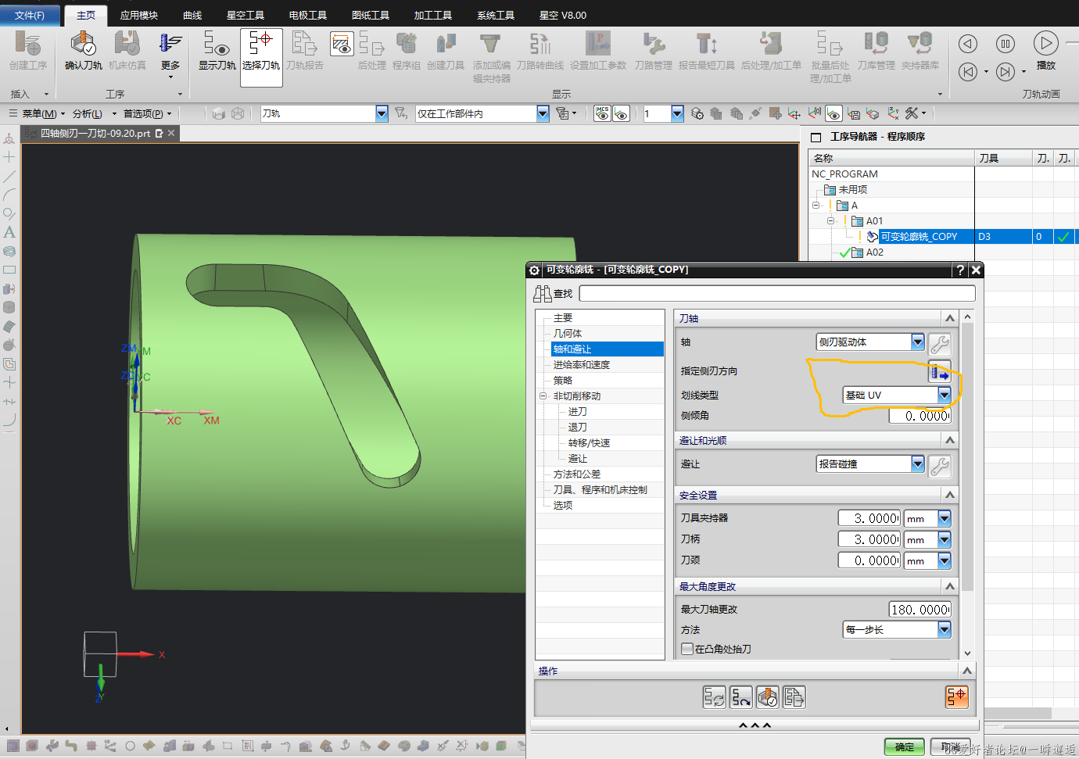Switch to the 应用模块 ribbon tab
Image resolution: width=1079 pixels, height=759 pixels.
coord(139,15)
